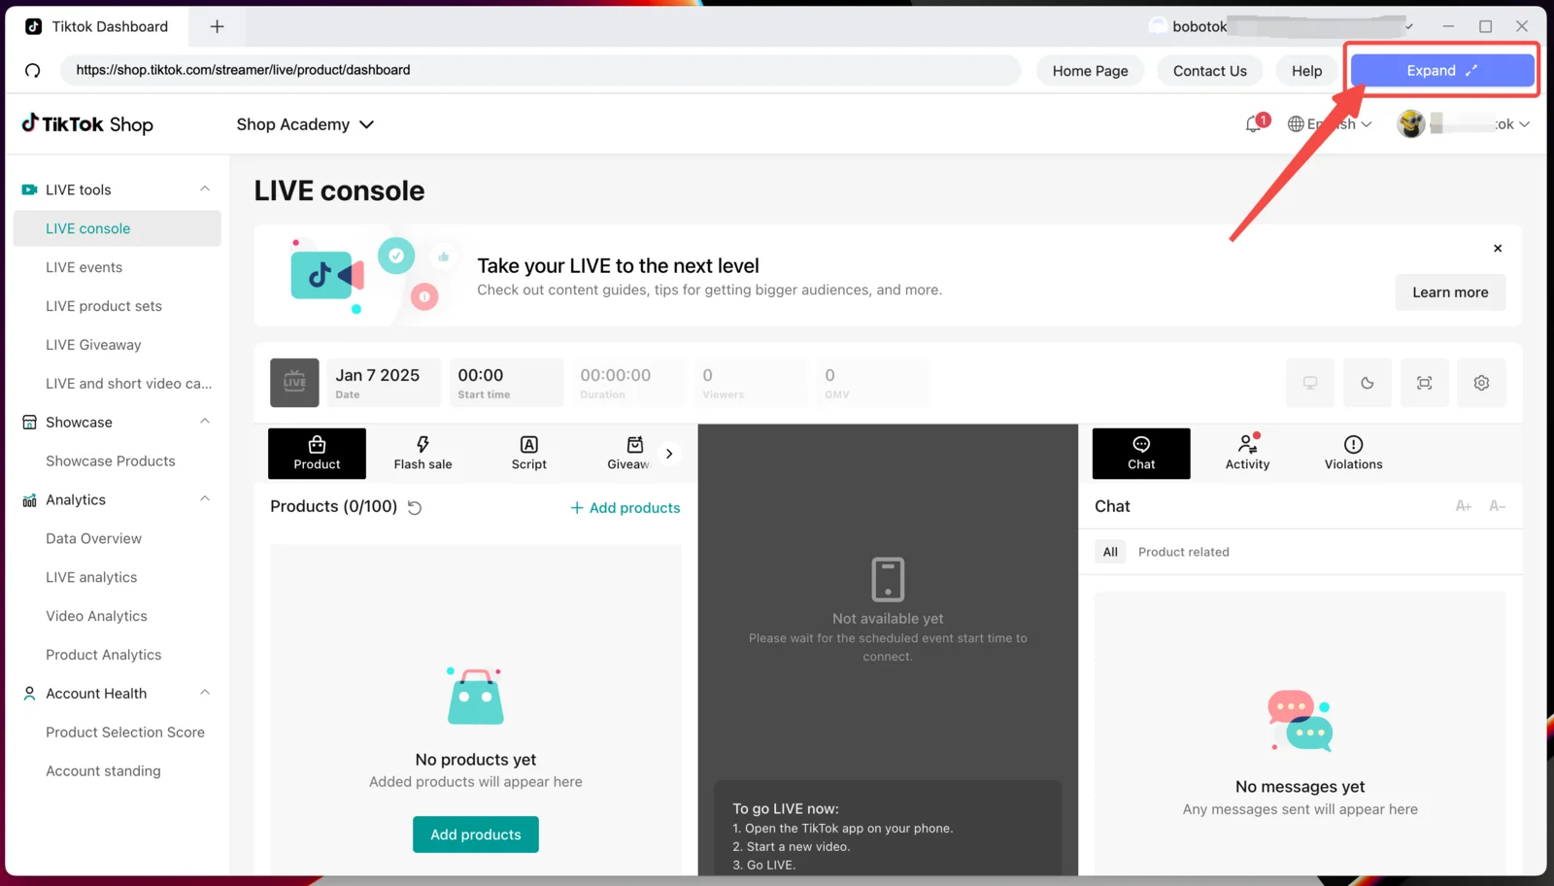Click the TikTok Shop logo
The image size is (1554, 886).
click(87, 124)
